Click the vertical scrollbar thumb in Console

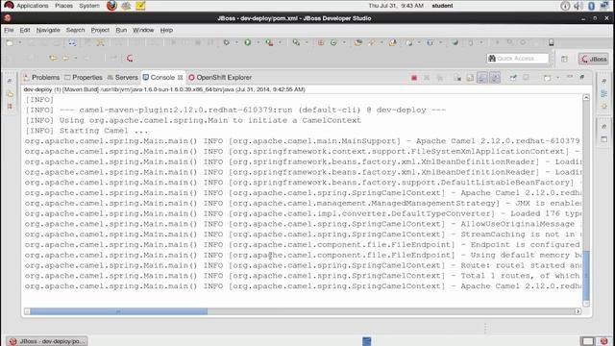[586, 276]
